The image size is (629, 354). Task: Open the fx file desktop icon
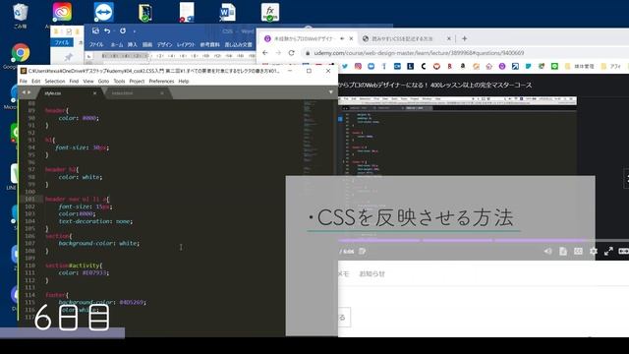point(270,12)
